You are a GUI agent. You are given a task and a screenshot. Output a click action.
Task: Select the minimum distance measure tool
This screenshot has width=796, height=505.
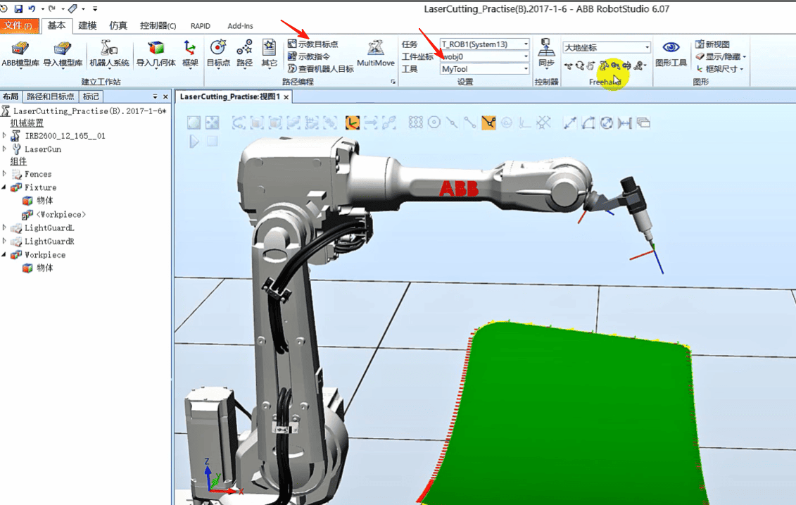625,123
